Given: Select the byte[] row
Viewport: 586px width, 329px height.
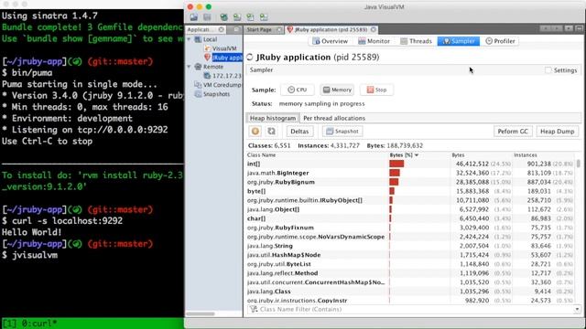Looking at the screenshot, I should tap(410, 191).
